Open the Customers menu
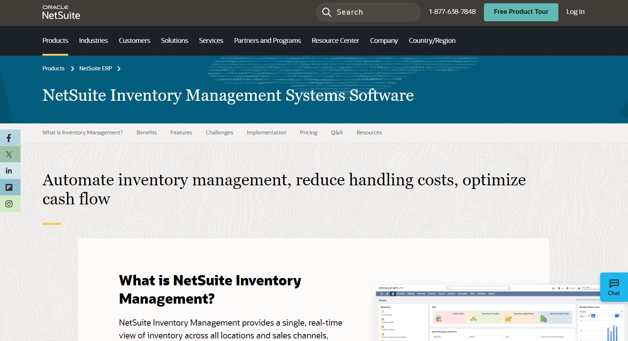This screenshot has height=341, width=628. point(135,41)
